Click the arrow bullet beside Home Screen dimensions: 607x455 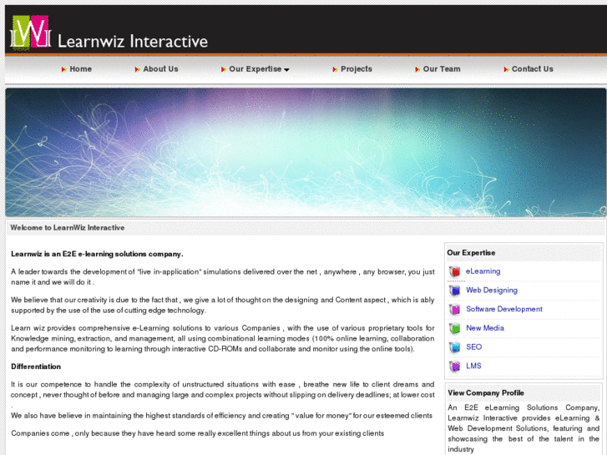click(x=64, y=69)
